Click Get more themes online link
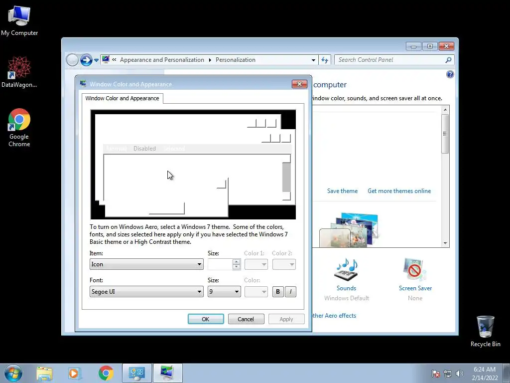Image resolution: width=510 pixels, height=383 pixels. click(399, 191)
